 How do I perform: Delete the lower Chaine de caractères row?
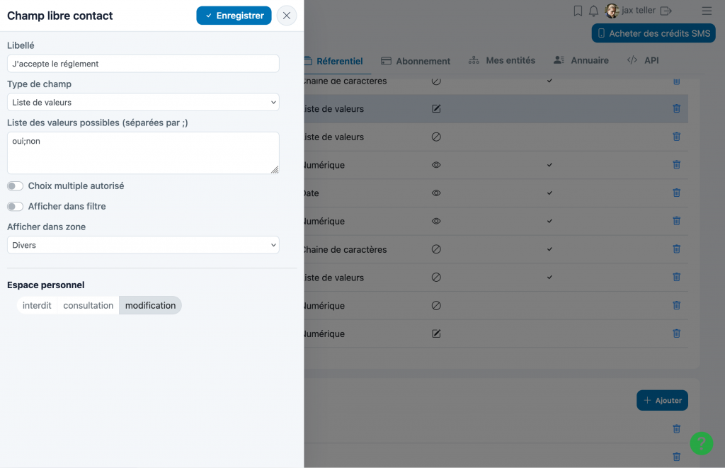pos(676,249)
